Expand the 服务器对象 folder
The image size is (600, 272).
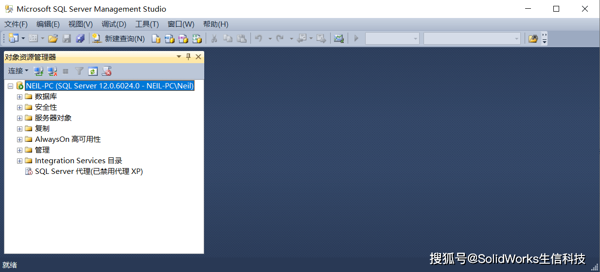(x=19, y=118)
